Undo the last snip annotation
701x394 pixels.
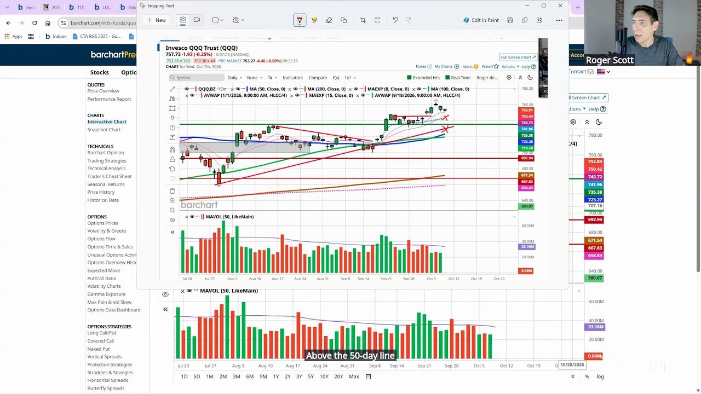(395, 20)
